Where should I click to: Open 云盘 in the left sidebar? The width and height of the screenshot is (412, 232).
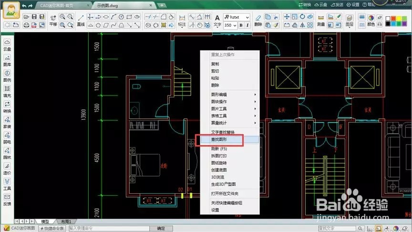[7, 45]
